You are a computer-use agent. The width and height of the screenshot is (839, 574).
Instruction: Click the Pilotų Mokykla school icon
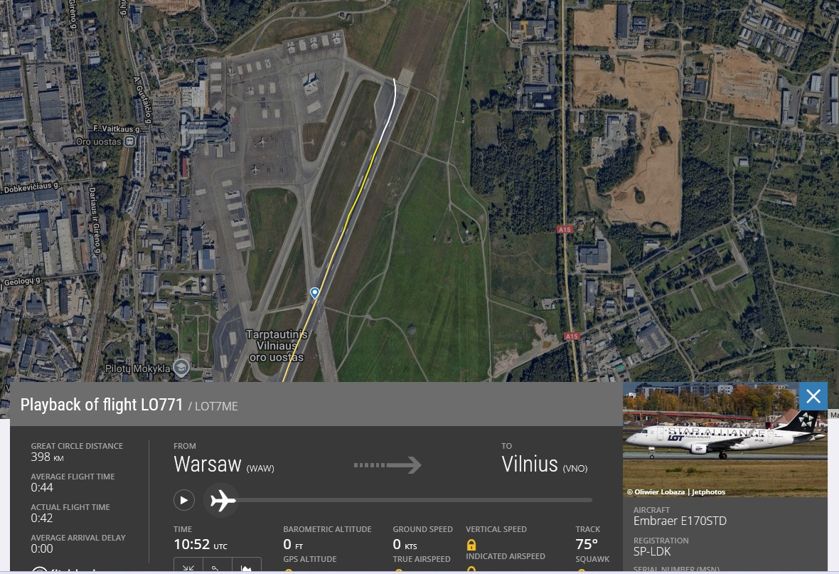point(181,367)
